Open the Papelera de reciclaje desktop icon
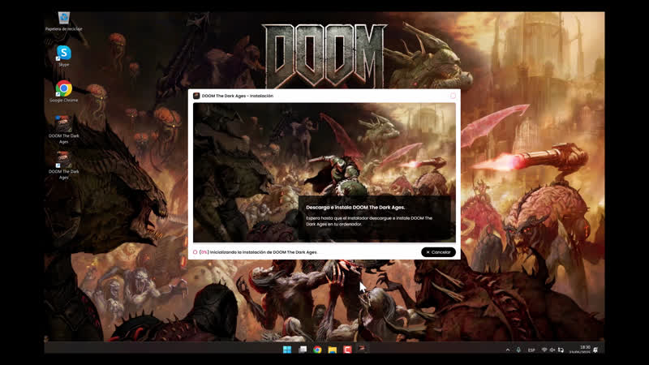Image resolution: width=649 pixels, height=365 pixels. click(63, 22)
